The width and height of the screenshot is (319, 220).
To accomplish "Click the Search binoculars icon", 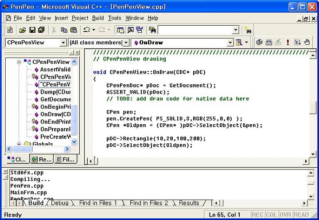I will pos(248,30).
